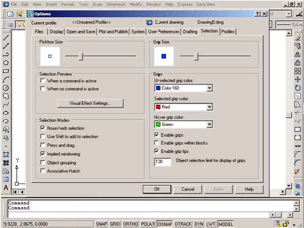Open the Profiles tab

click(228, 32)
